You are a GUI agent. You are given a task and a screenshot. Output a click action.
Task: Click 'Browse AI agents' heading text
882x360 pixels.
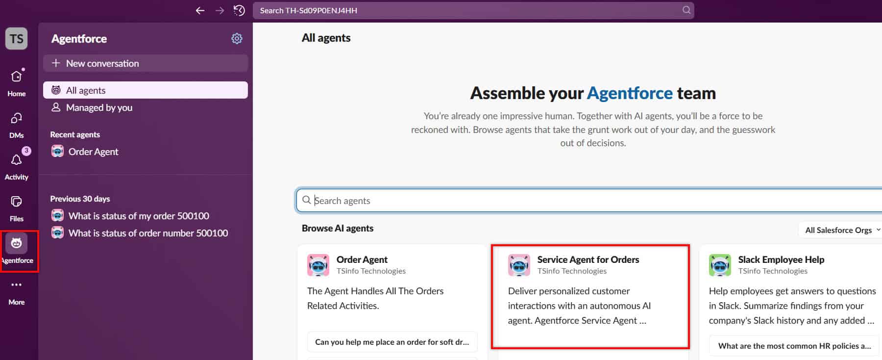338,228
